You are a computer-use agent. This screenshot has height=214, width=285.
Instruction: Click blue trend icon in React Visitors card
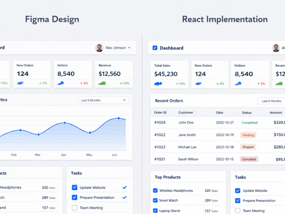click(238, 84)
